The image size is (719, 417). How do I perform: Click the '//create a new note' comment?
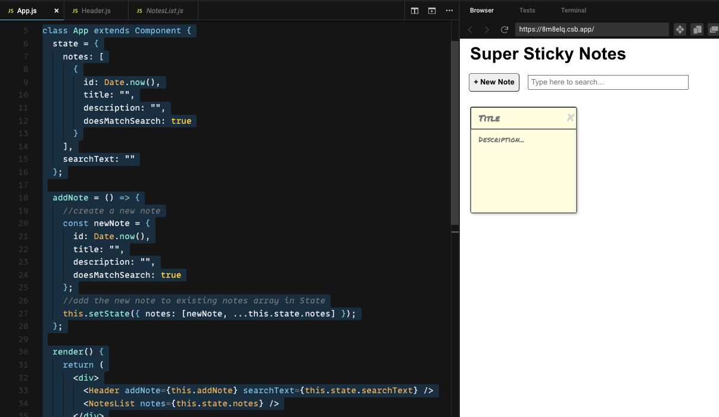[x=112, y=211]
